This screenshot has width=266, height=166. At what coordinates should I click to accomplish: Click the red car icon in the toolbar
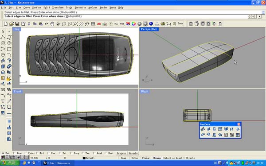tap(99, 24)
